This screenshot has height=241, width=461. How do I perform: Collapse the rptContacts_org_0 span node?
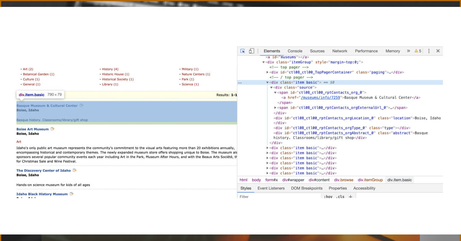pos(275,92)
